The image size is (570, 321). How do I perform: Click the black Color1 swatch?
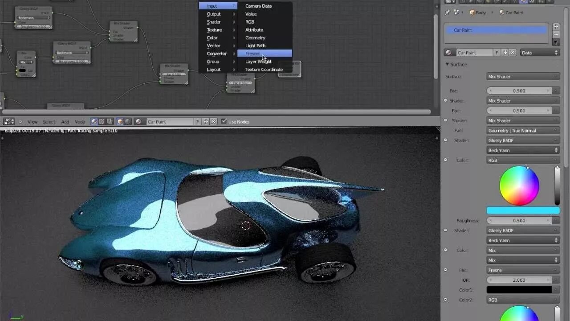click(519, 290)
